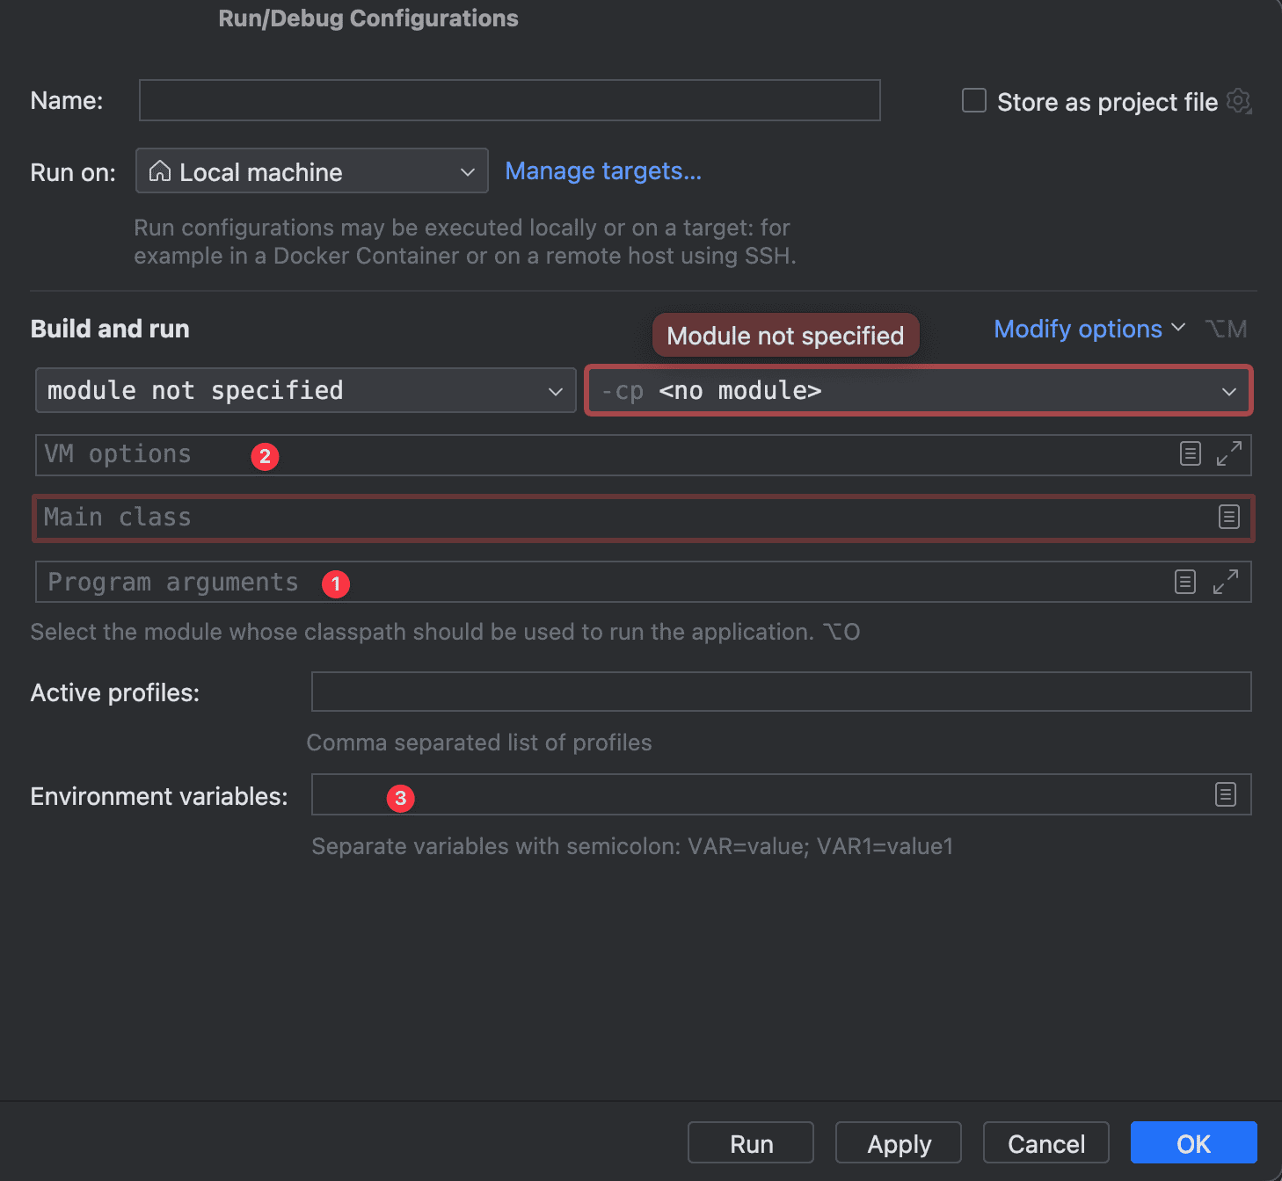
Task: Click the browse icon in Main class field
Action: coord(1228,517)
